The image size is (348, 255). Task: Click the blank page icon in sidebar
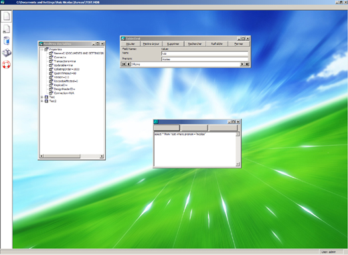tap(6, 16)
